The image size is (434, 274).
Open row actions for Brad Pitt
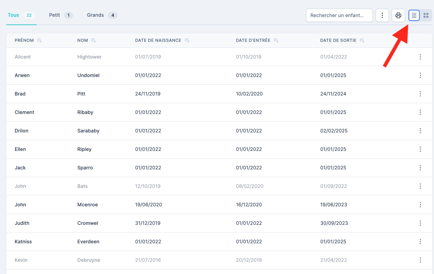(420, 94)
